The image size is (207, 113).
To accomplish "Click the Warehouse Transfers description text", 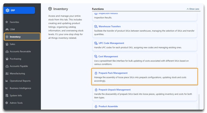I will pos(144,33).
